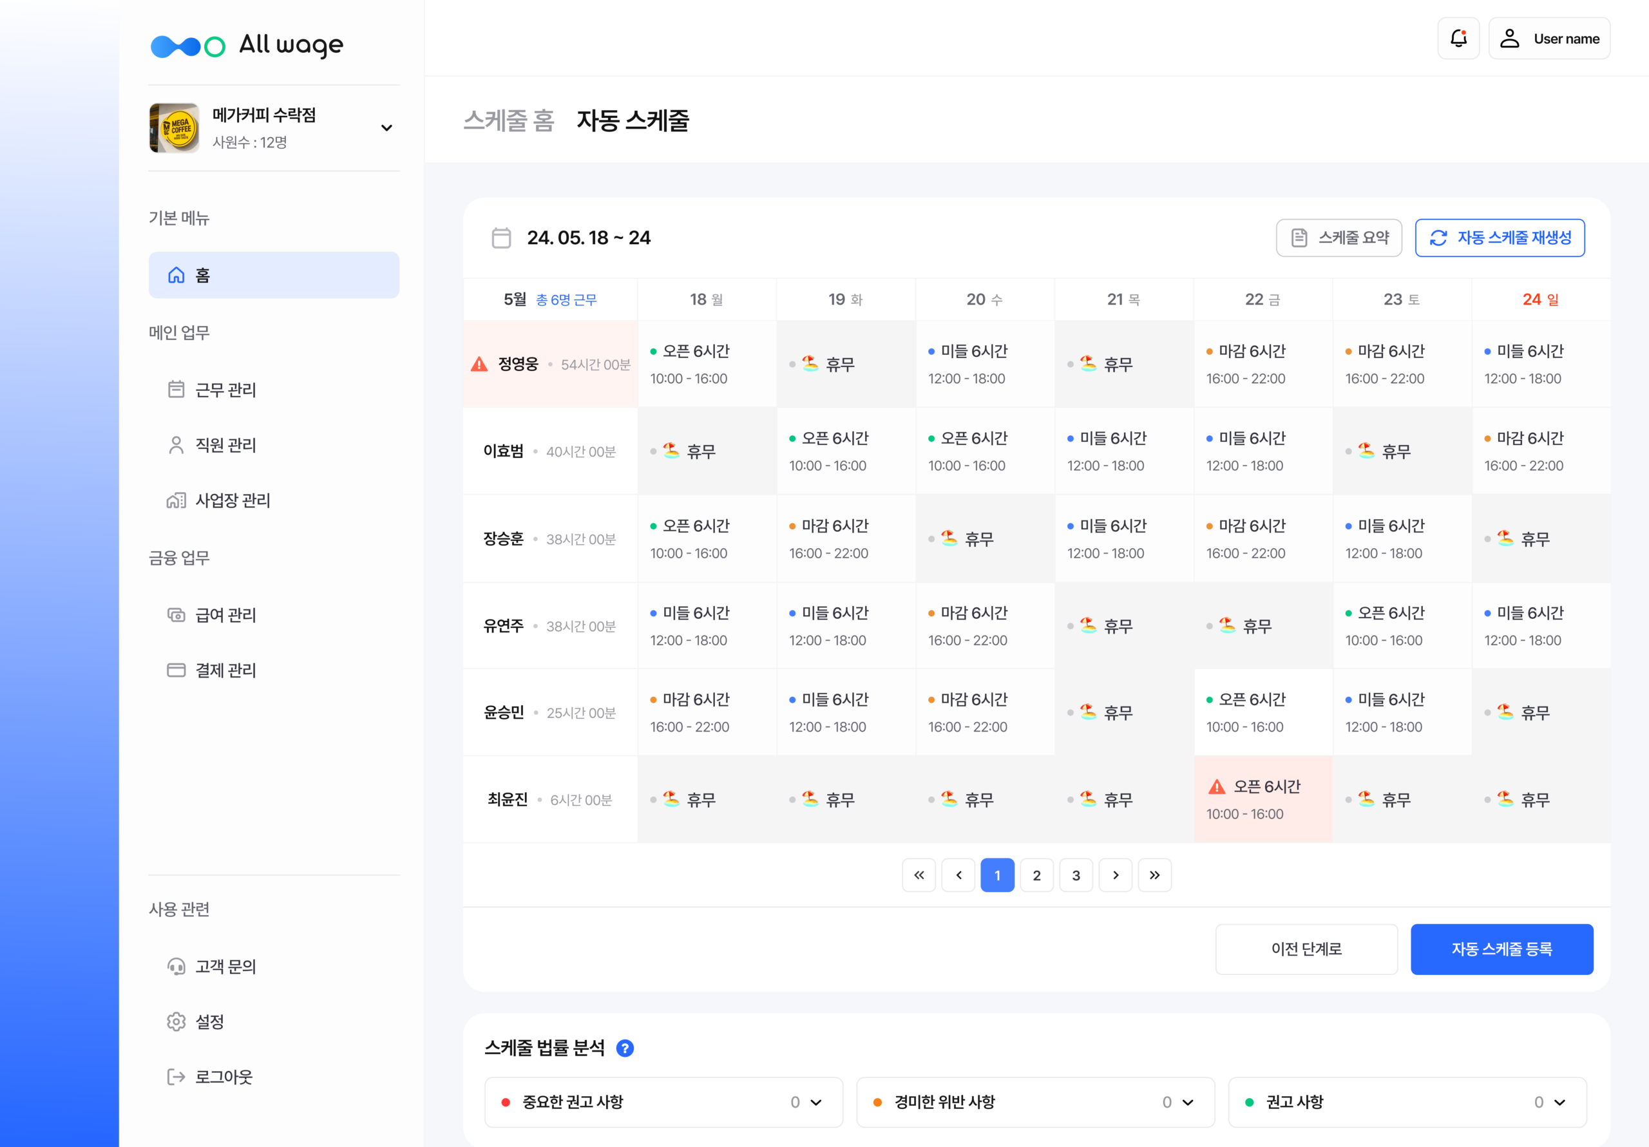Click 로그아웃 to sign out
Viewport: 1649px width, 1147px height.
[x=224, y=1077]
